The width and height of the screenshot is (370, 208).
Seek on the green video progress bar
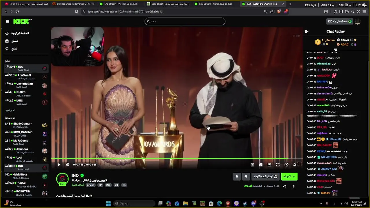point(177,158)
